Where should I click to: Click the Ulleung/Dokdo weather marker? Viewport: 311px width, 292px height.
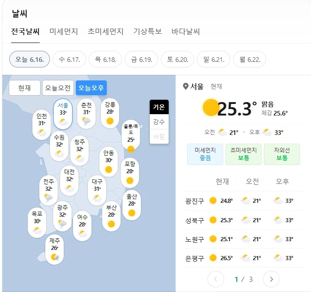[131, 136]
